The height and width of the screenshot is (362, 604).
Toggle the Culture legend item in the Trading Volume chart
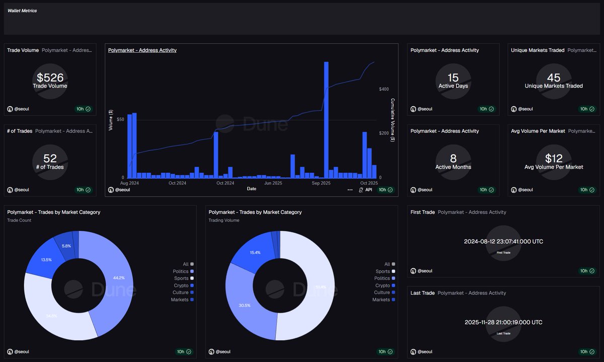(x=385, y=292)
